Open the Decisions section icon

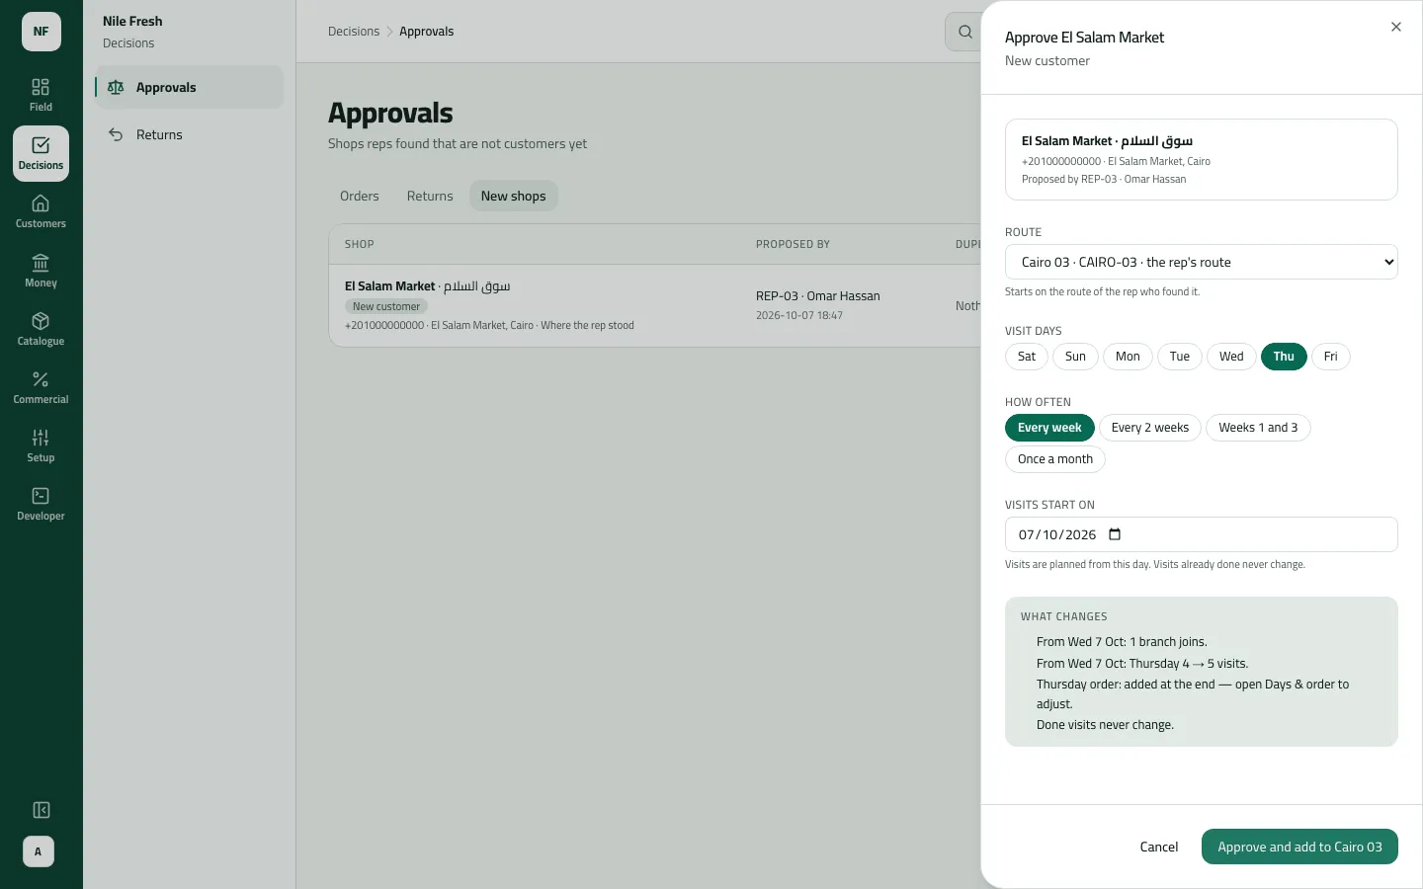[x=41, y=153]
